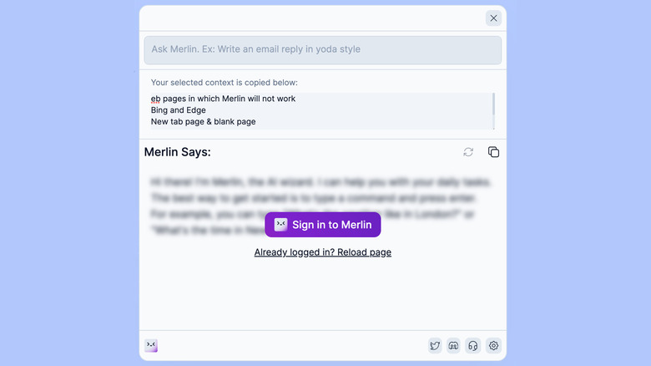Screen dimensions: 651x366
Task: Close the Merlin popup window
Action: (x=493, y=18)
